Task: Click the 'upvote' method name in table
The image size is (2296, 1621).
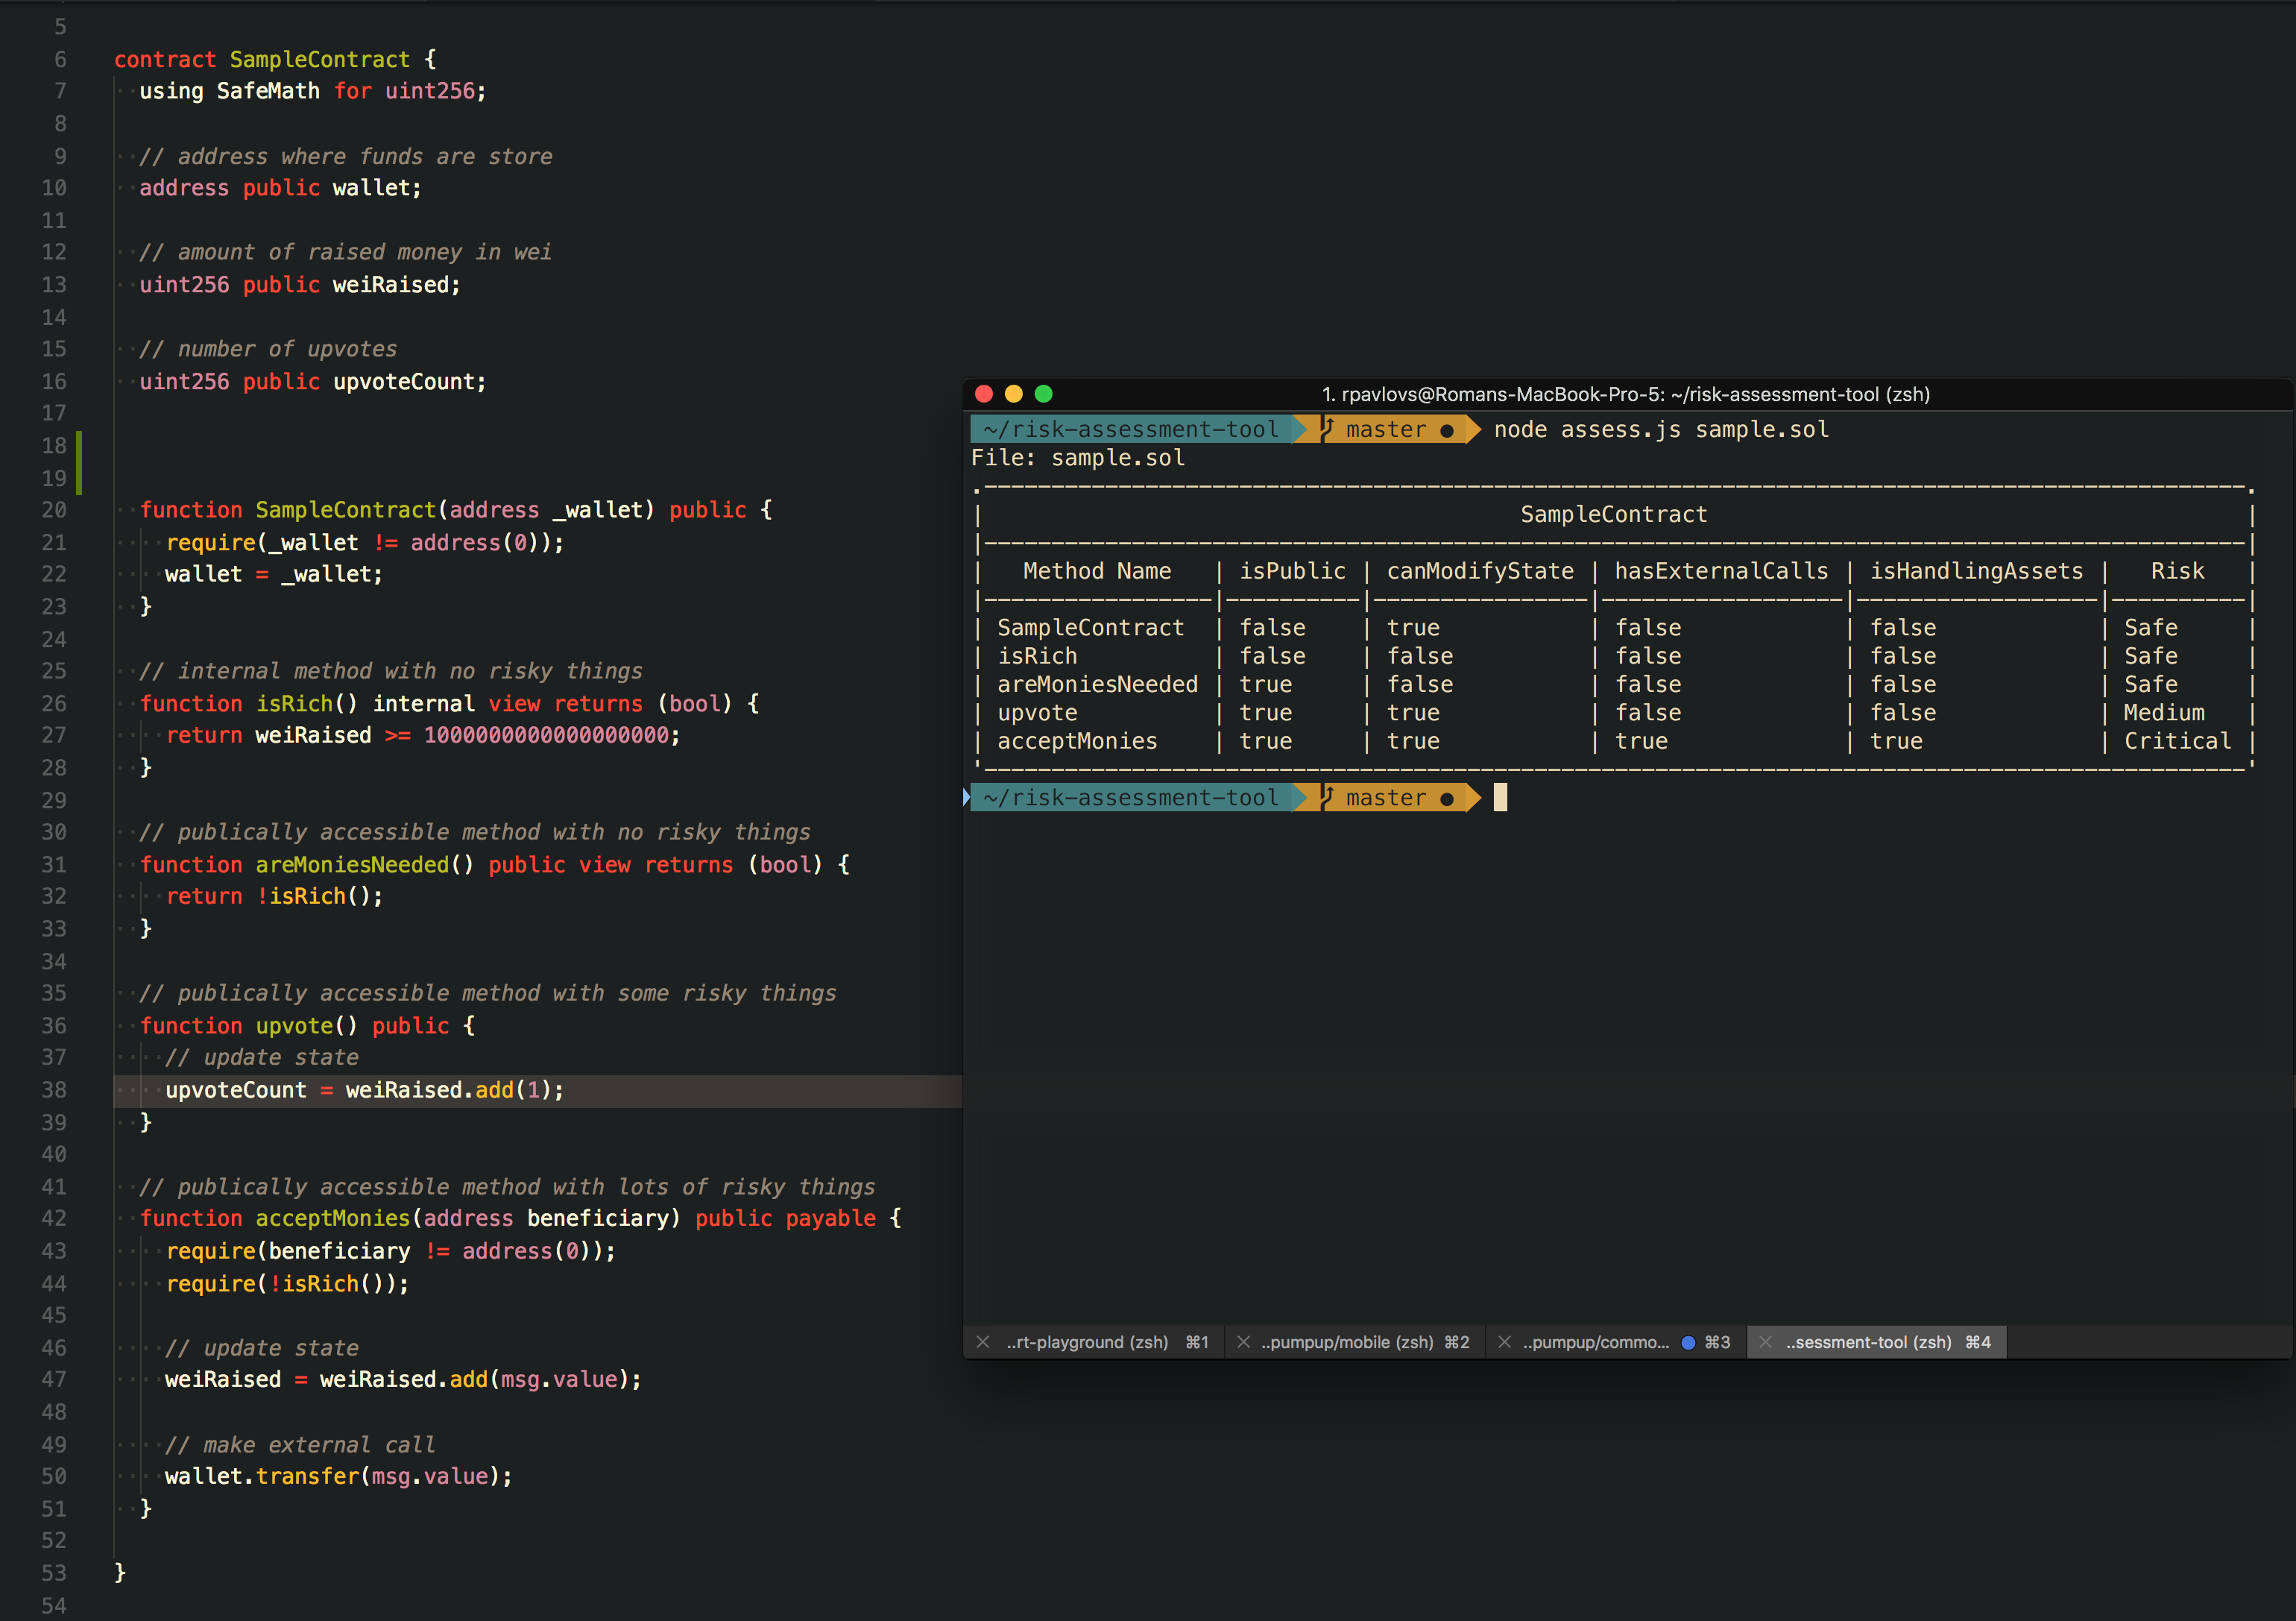Action: [1037, 713]
